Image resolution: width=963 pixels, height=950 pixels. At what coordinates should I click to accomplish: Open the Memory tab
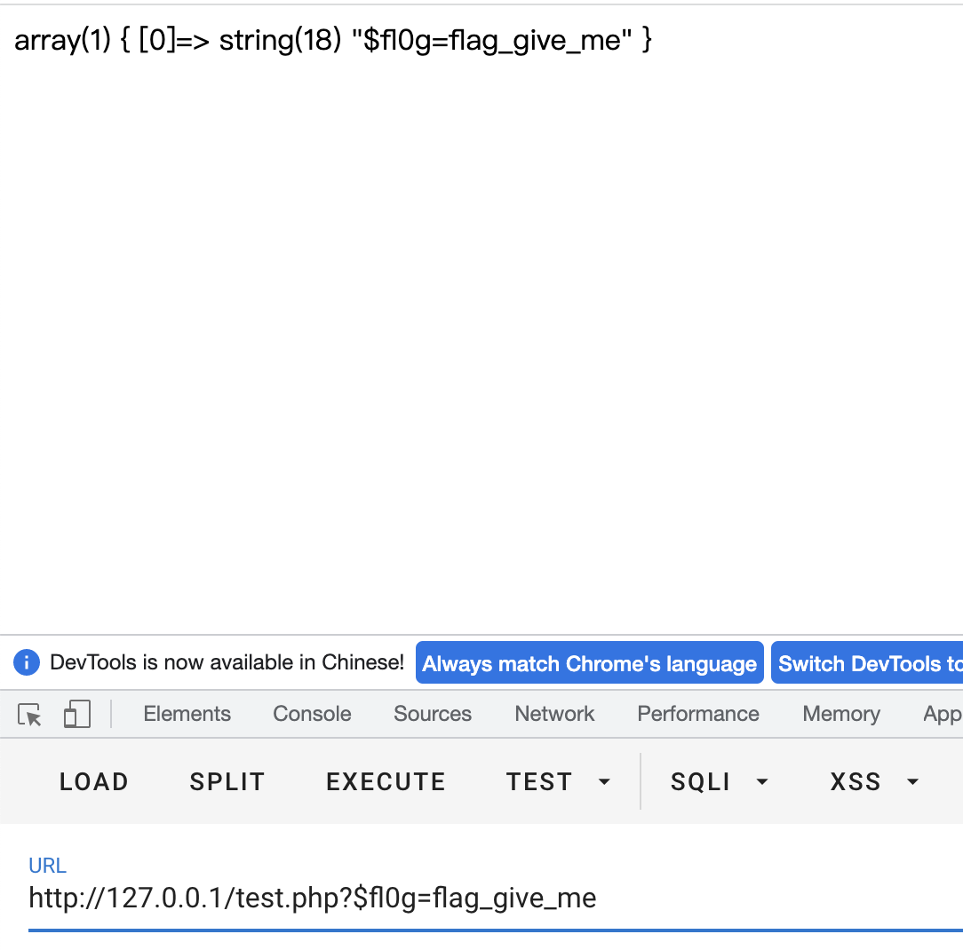[x=840, y=714]
